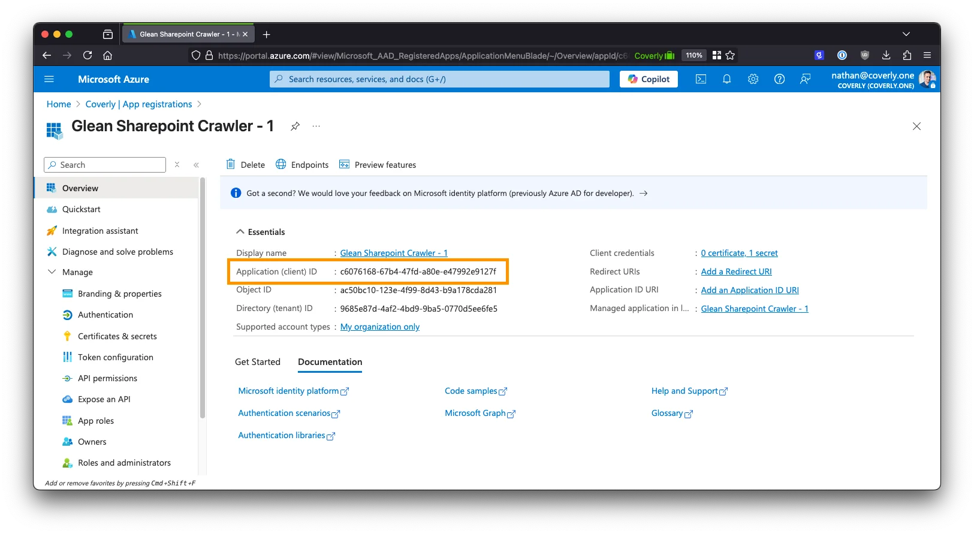Pin Glean Sharepoint Crawler to dashboard

point(295,126)
